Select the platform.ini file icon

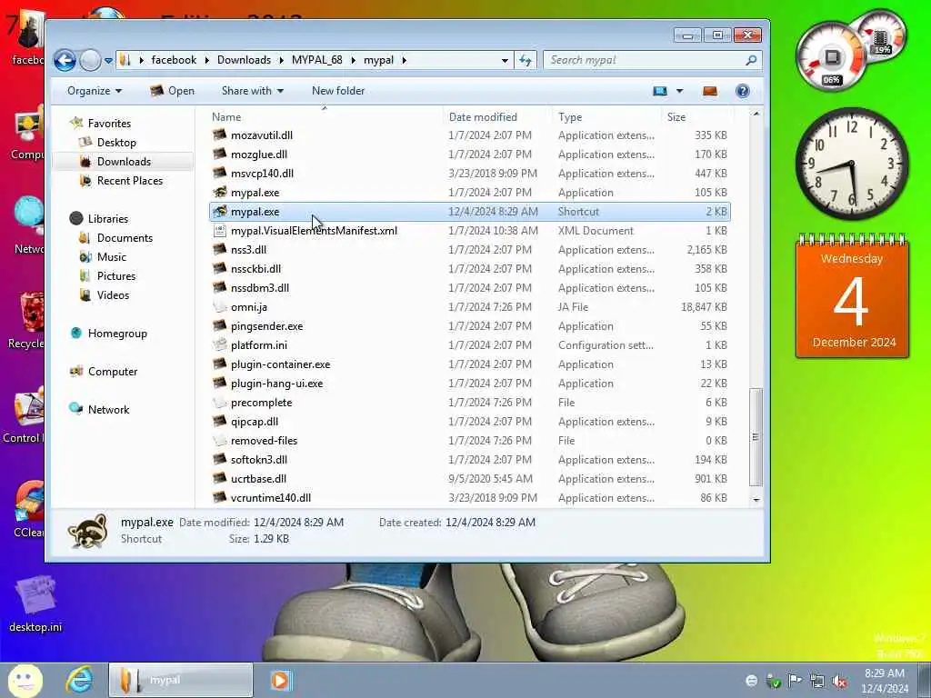click(x=220, y=344)
